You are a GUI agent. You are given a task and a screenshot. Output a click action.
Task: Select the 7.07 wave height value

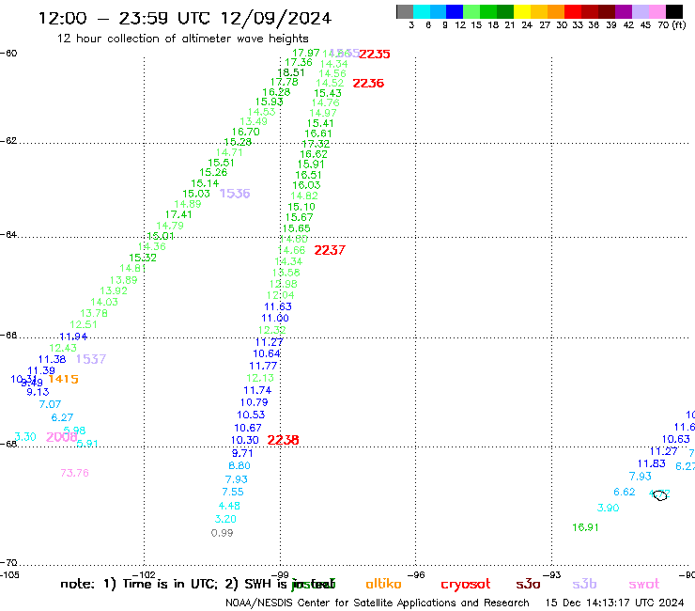[50, 404]
